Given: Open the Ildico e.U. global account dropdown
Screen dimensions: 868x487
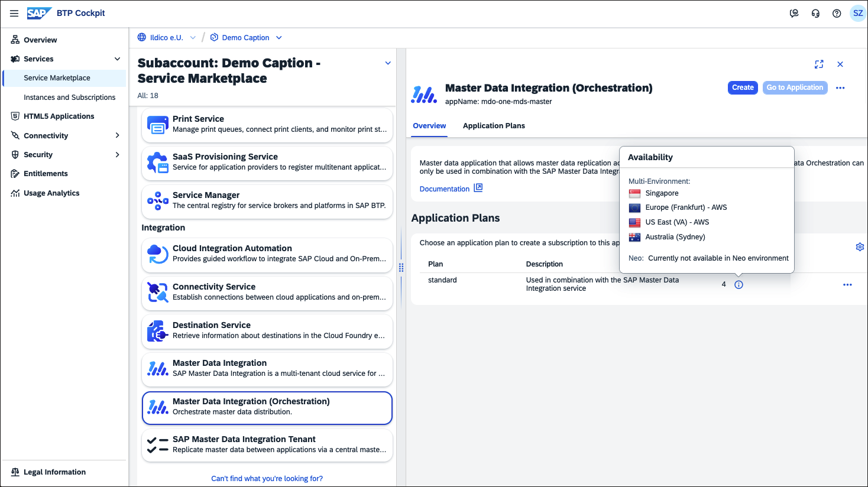Looking at the screenshot, I should pyautogui.click(x=193, y=37).
